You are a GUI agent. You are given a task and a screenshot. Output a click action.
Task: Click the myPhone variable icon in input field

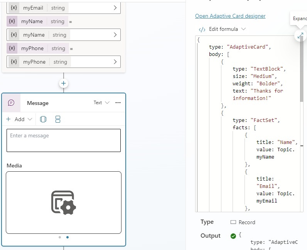click(x=14, y=62)
